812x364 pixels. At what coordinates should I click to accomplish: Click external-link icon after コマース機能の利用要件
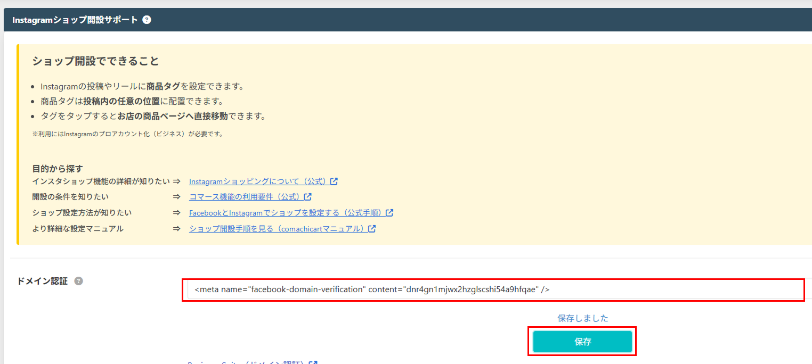coord(307,197)
